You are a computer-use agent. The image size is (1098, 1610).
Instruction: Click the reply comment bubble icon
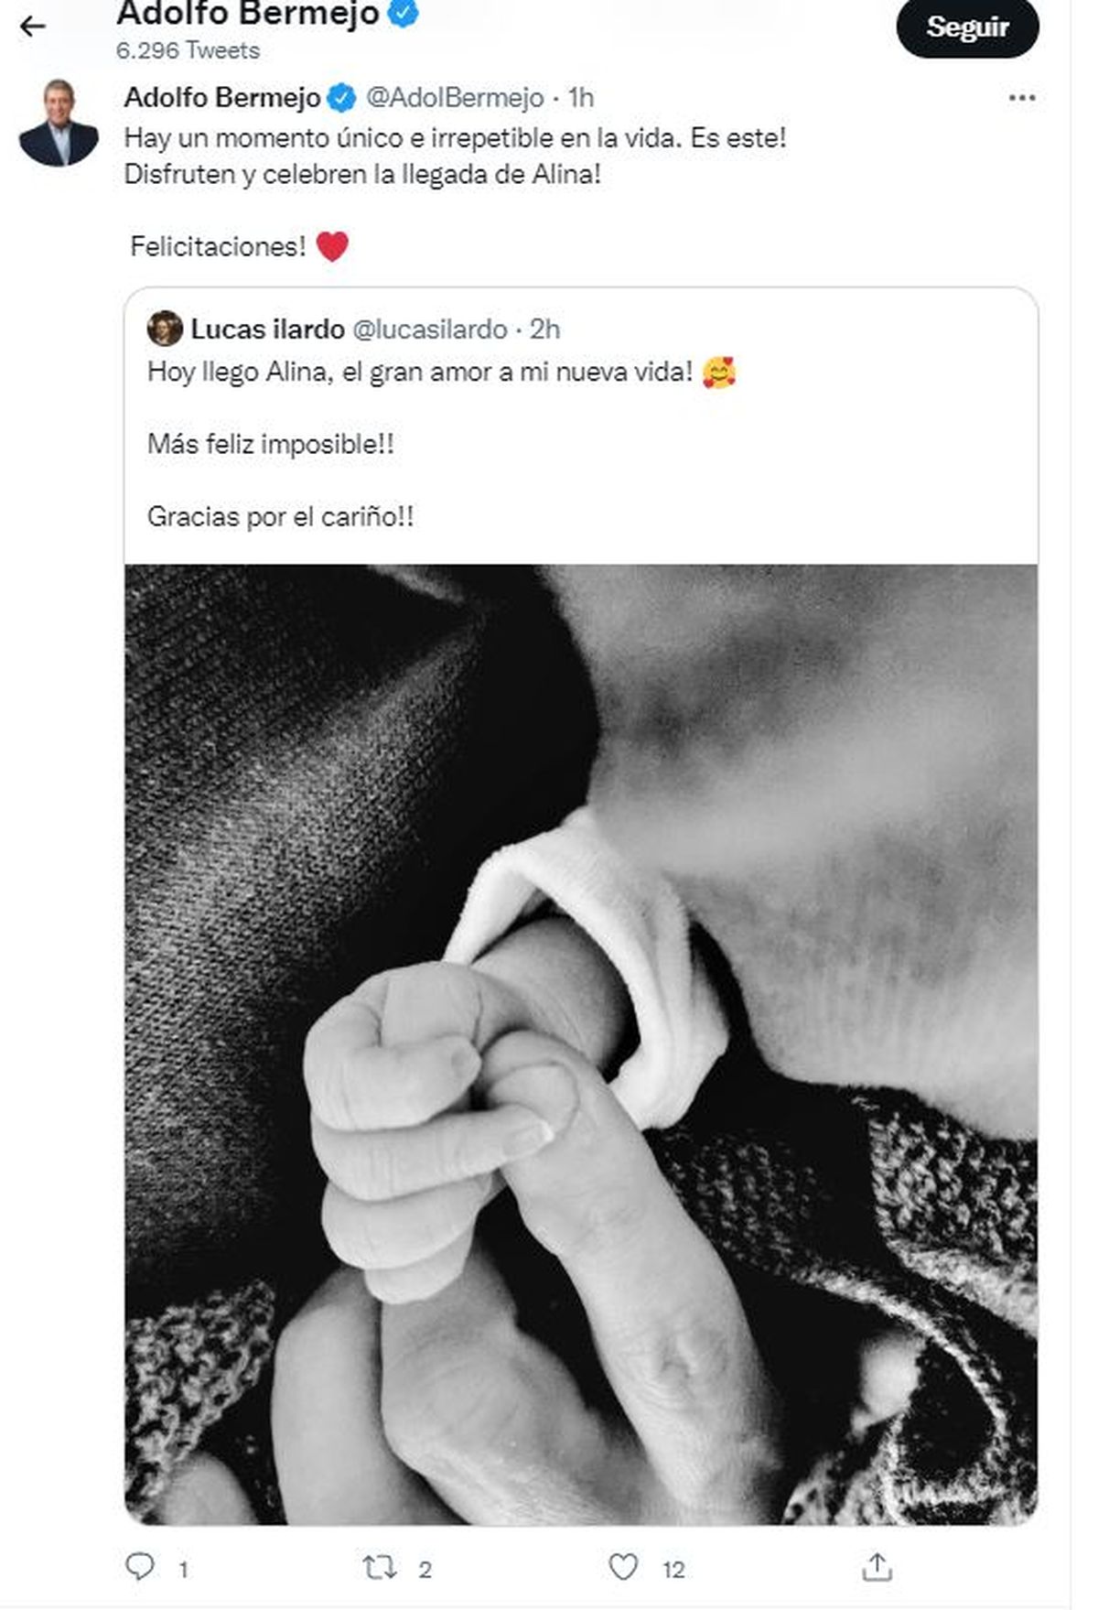139,1566
